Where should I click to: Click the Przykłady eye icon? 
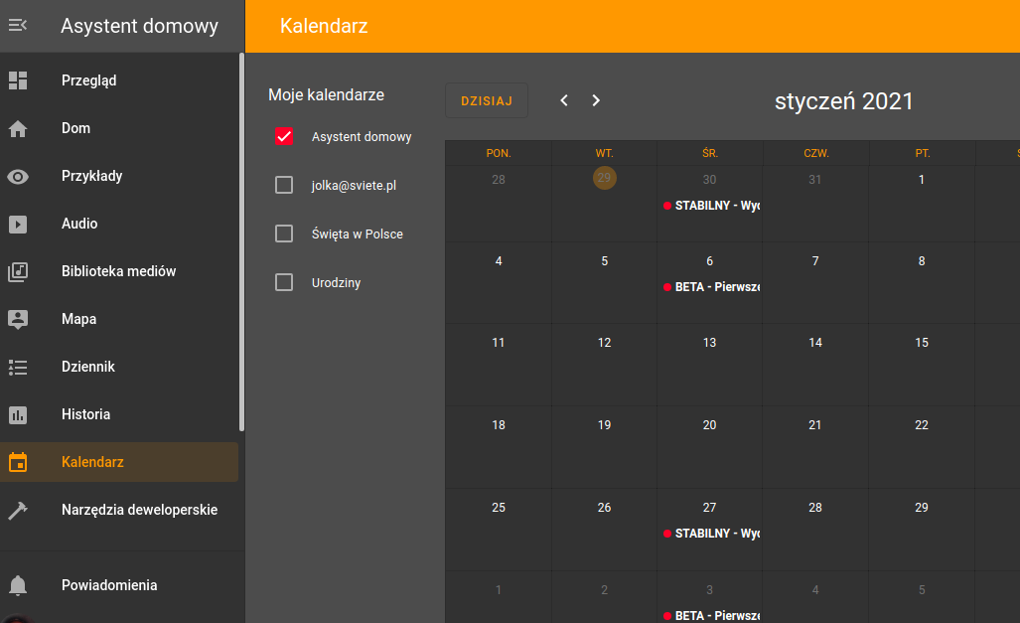[18, 177]
